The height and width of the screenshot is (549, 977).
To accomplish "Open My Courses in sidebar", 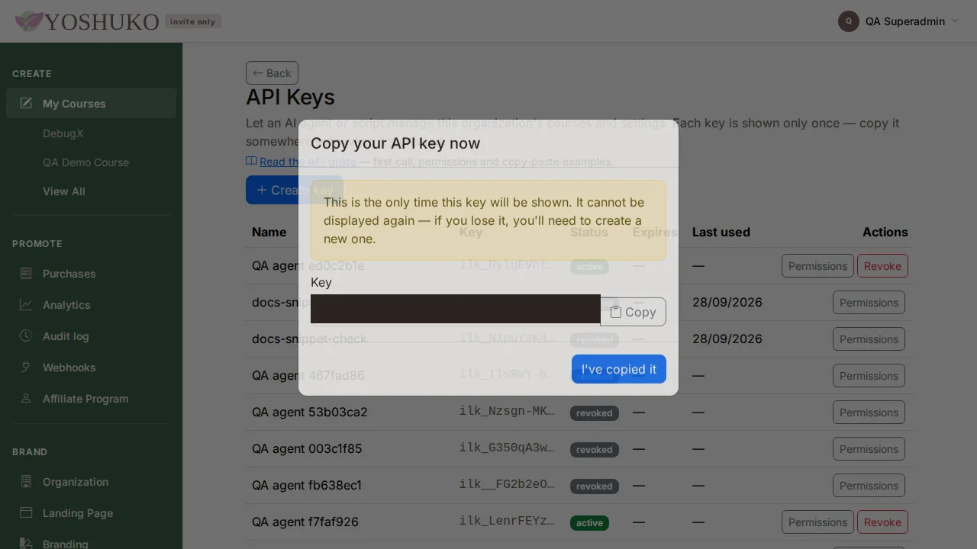I will click(x=92, y=104).
